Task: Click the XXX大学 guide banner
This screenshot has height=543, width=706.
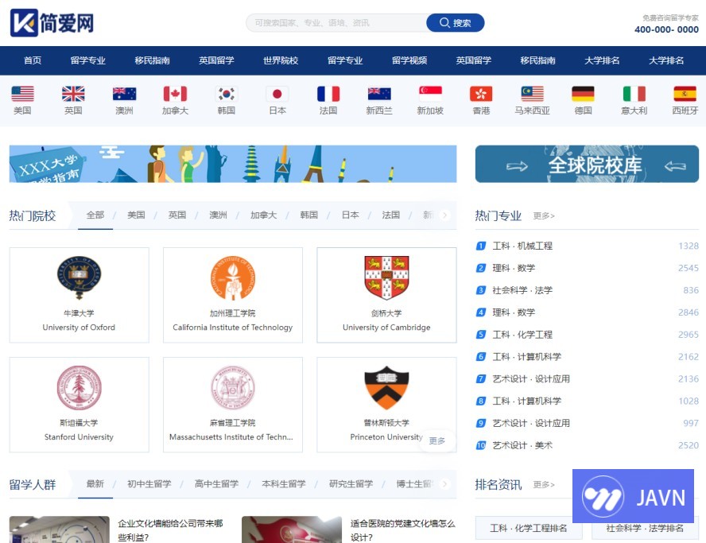Action: 233,164
